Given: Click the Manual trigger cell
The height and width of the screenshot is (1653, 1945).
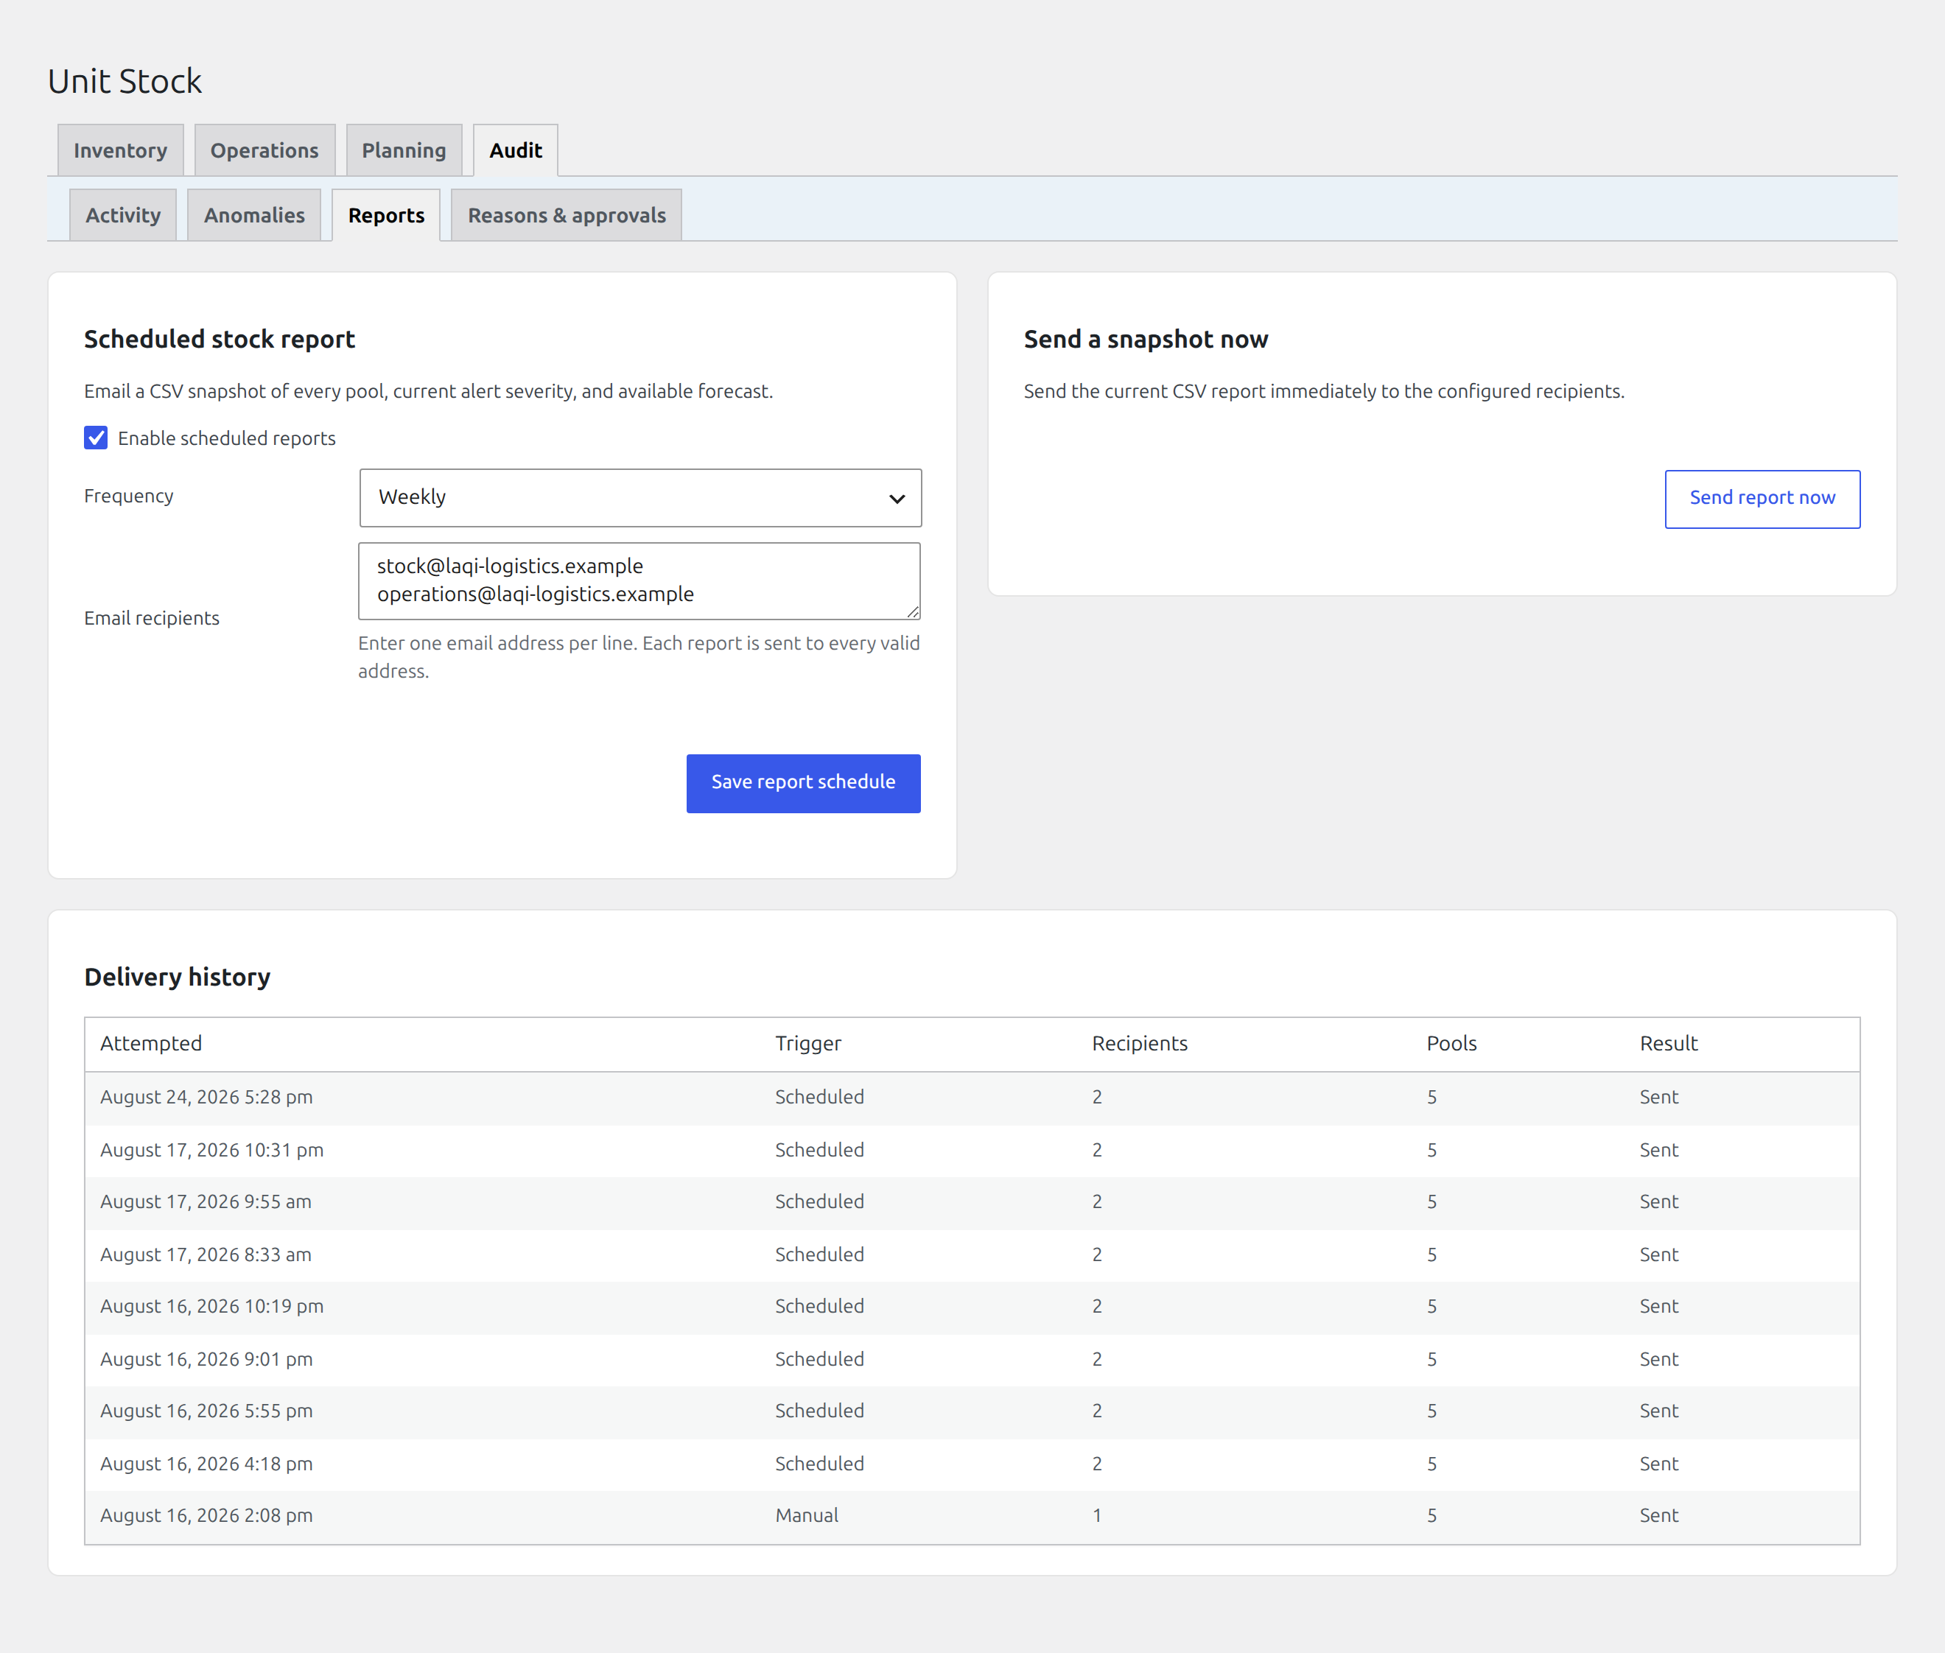Looking at the screenshot, I should 806,1516.
